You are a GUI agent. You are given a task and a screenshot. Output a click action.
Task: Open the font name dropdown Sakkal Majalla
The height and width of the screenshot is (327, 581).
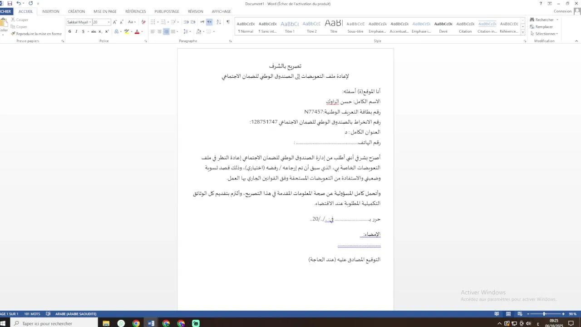[90, 22]
